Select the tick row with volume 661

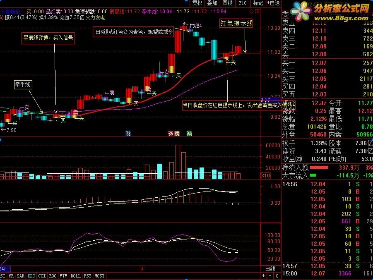coord(327,221)
